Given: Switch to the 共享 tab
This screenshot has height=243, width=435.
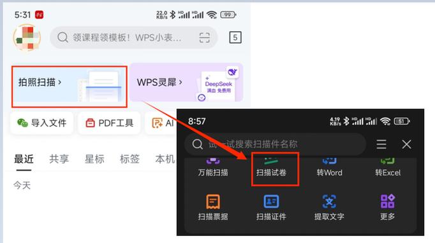Looking at the screenshot, I should (x=59, y=159).
